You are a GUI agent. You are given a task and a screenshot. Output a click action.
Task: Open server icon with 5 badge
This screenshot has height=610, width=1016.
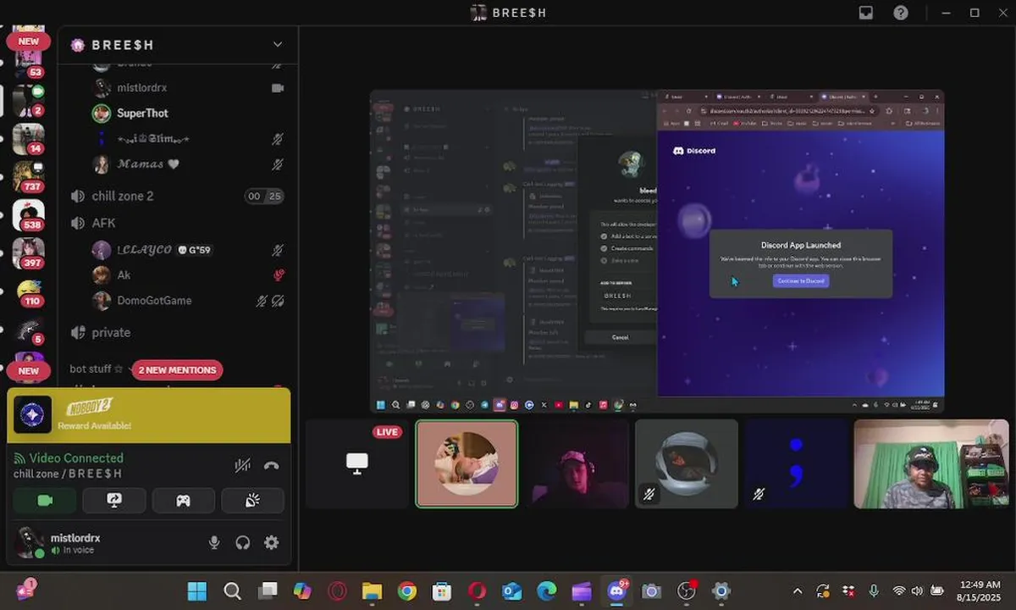coord(28,329)
